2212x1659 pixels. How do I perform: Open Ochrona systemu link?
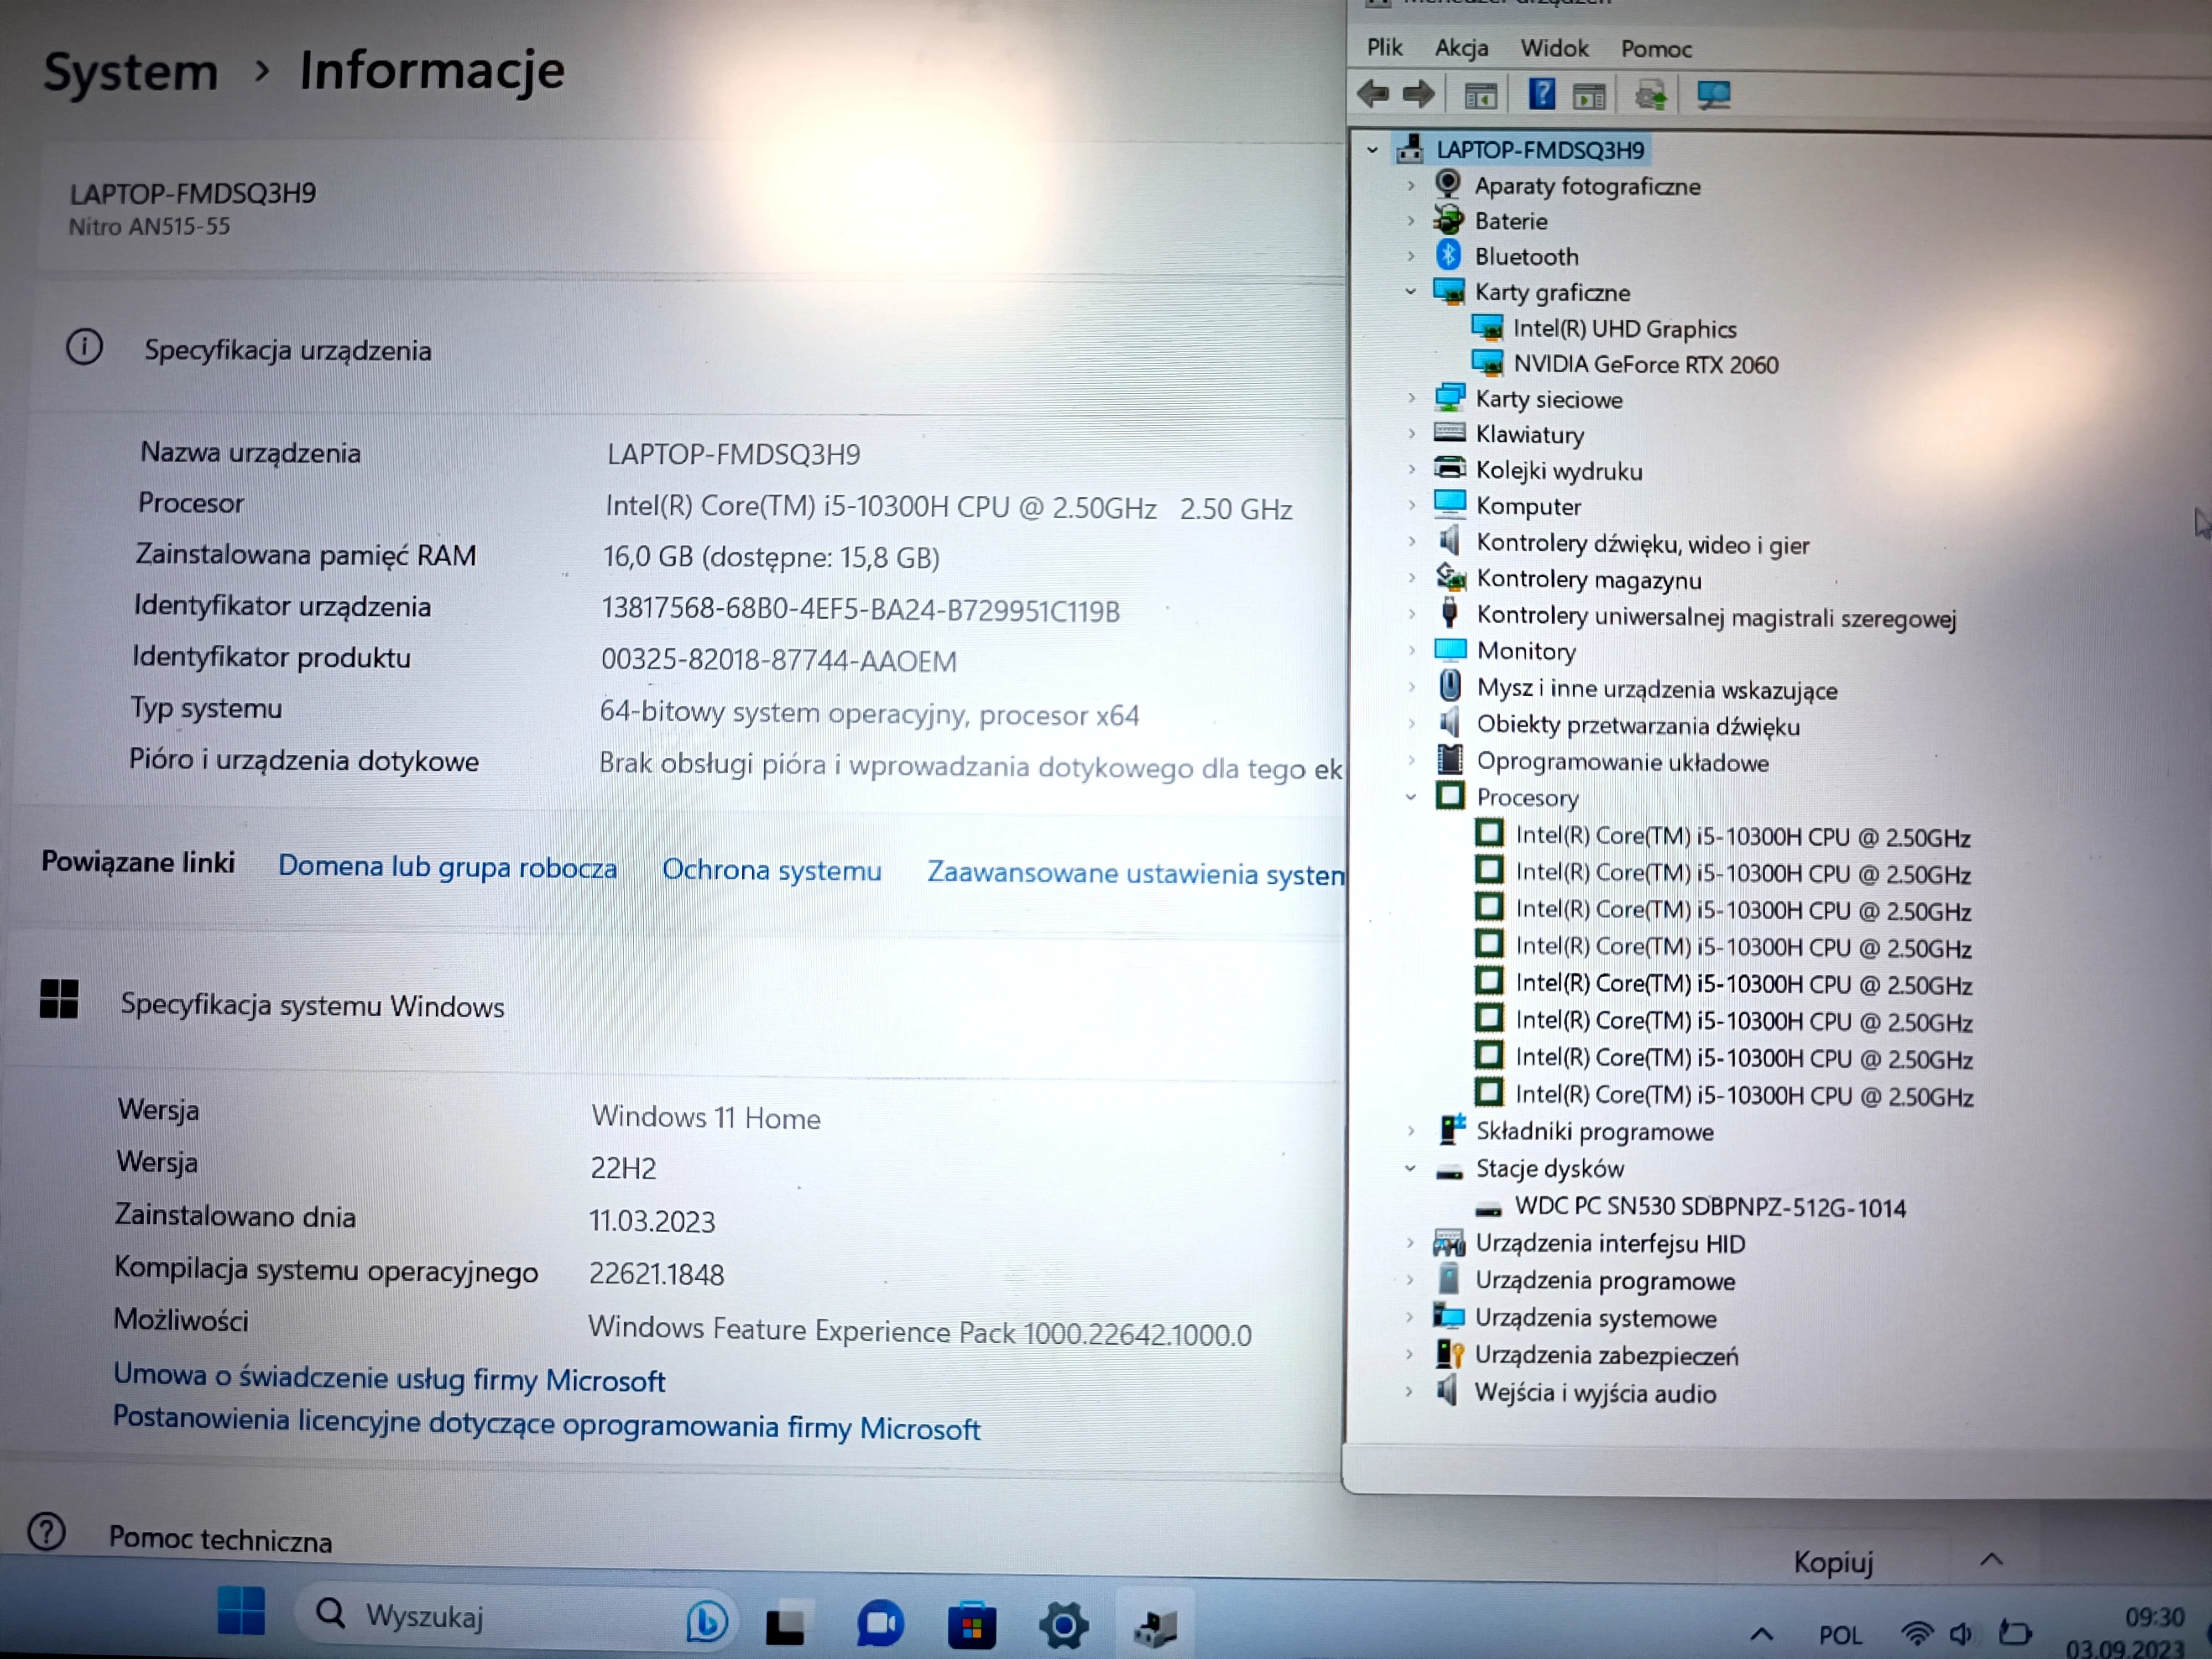[771, 870]
